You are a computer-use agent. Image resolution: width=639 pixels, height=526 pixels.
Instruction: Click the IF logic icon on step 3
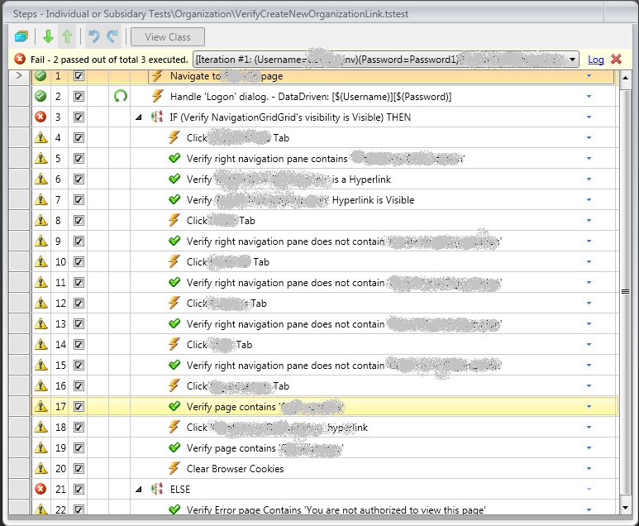(x=157, y=117)
